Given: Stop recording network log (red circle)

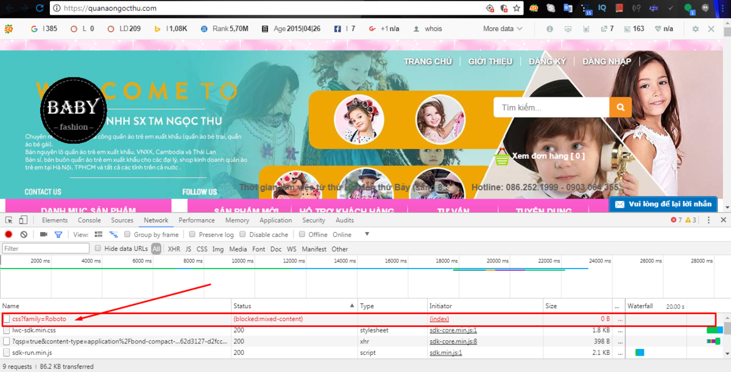Looking at the screenshot, I should [x=9, y=234].
